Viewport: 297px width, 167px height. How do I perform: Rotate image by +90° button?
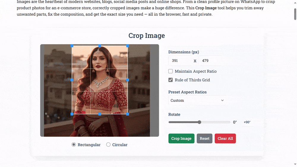tap(247, 122)
